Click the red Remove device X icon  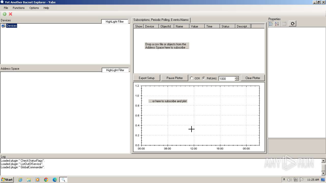coord(10,14)
